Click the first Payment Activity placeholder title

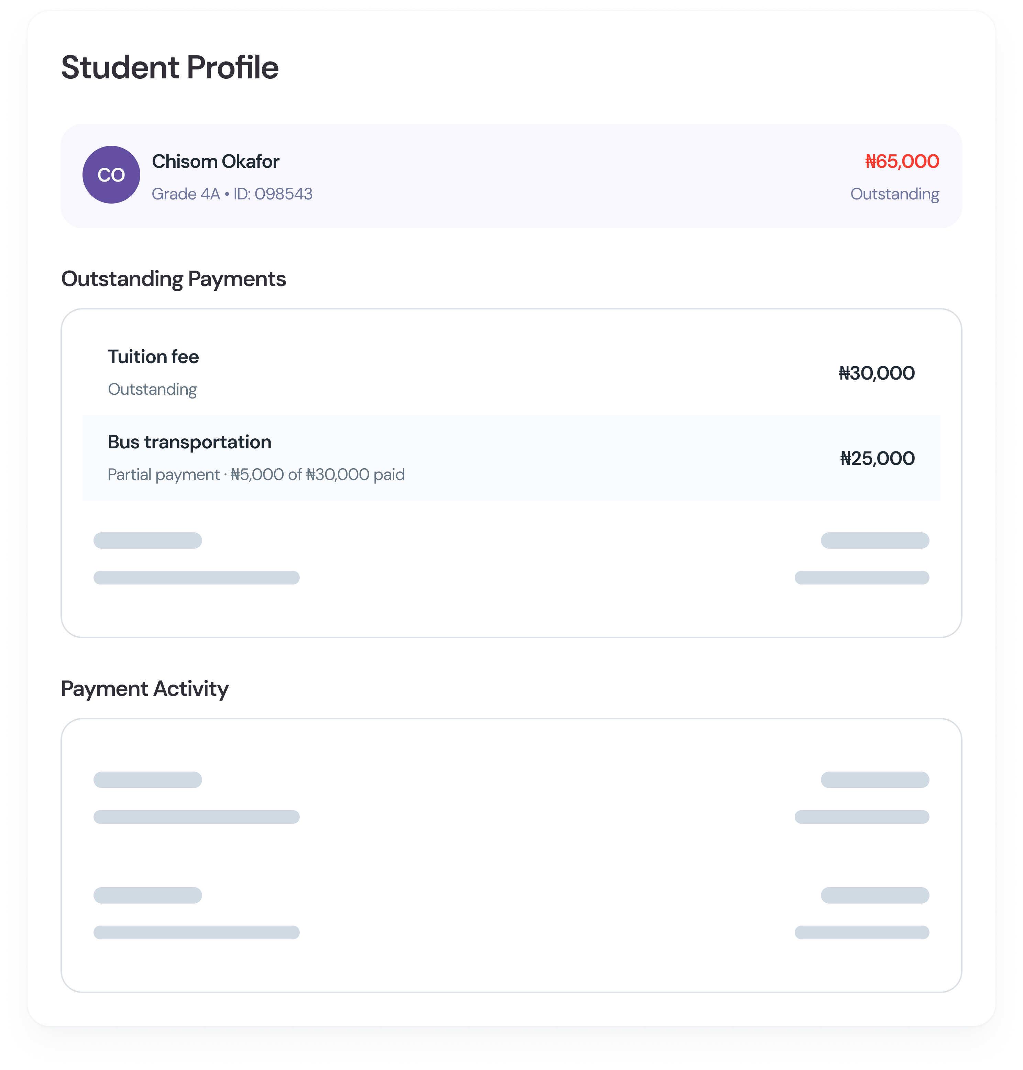coord(148,779)
